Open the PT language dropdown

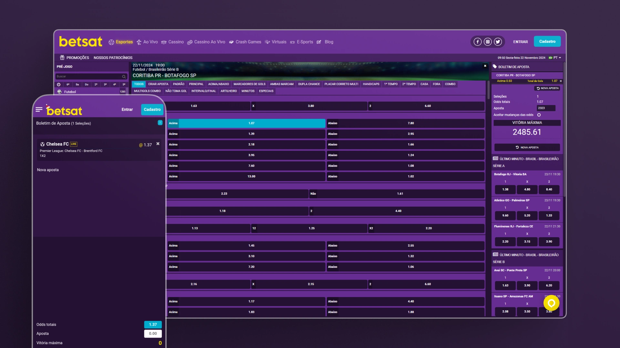(x=555, y=58)
